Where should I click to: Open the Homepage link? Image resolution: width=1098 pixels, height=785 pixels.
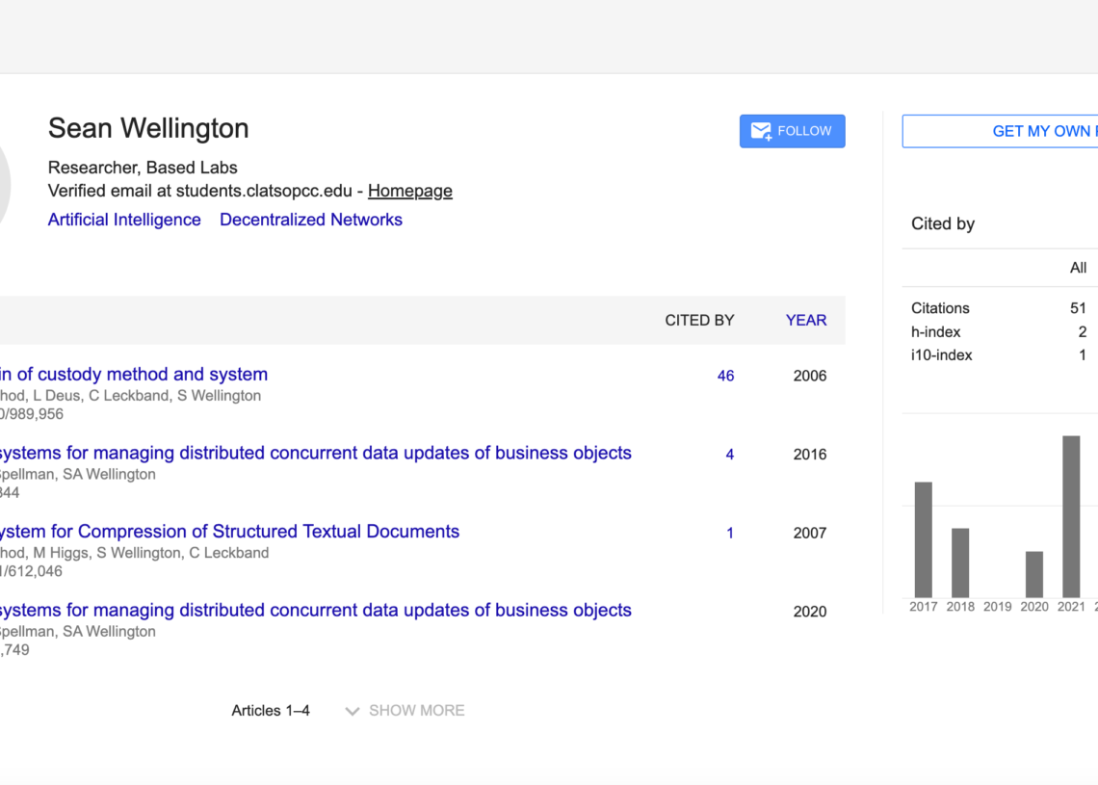coord(409,191)
